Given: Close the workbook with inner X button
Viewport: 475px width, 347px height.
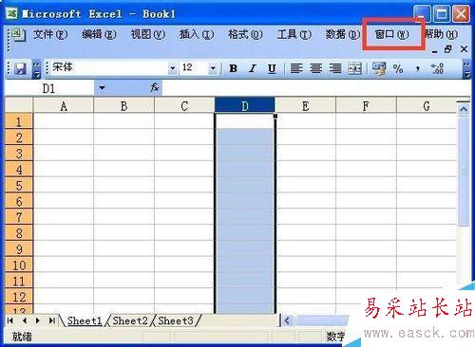Looking at the screenshot, I should point(464,49).
